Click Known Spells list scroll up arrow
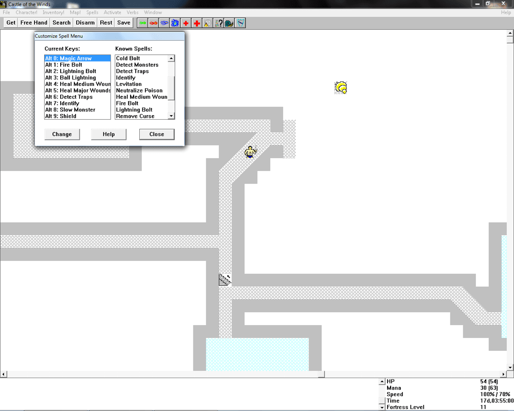Viewport: 514px width, 411px height. (171, 59)
